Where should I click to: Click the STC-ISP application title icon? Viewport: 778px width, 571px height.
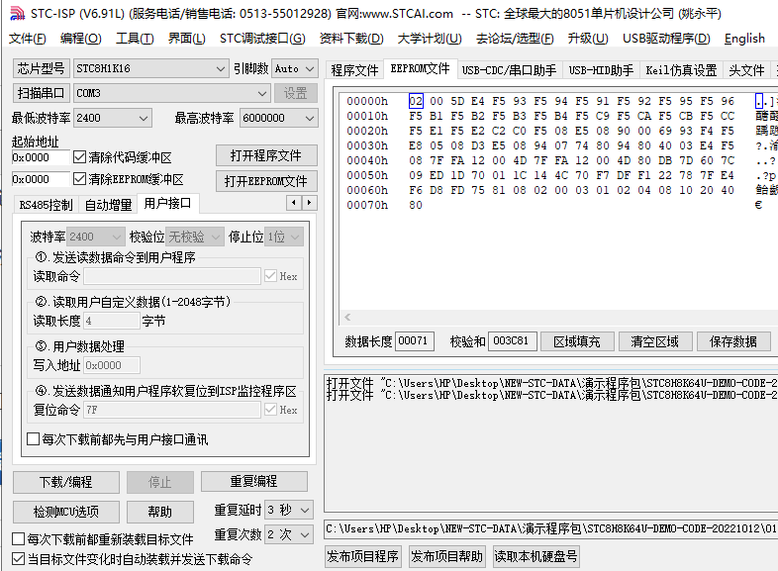pos(17,13)
